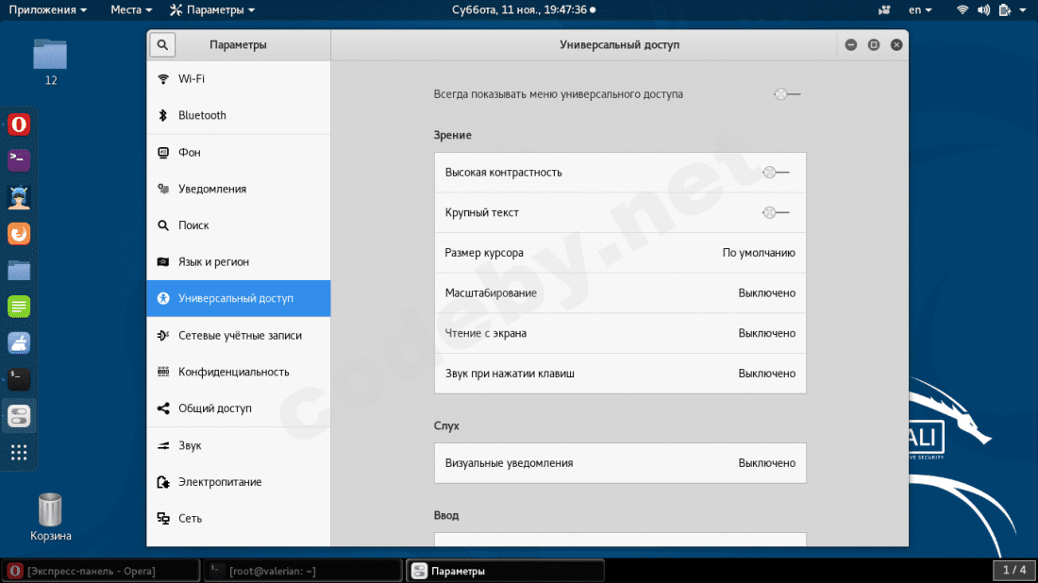Image resolution: width=1038 pixels, height=583 pixels.
Task: Click the Сеть network icon
Action: point(163,518)
